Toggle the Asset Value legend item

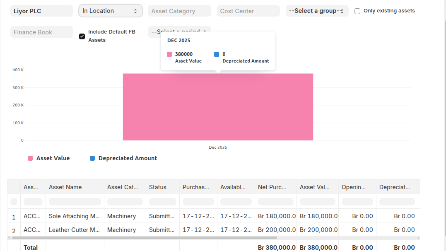(48, 158)
